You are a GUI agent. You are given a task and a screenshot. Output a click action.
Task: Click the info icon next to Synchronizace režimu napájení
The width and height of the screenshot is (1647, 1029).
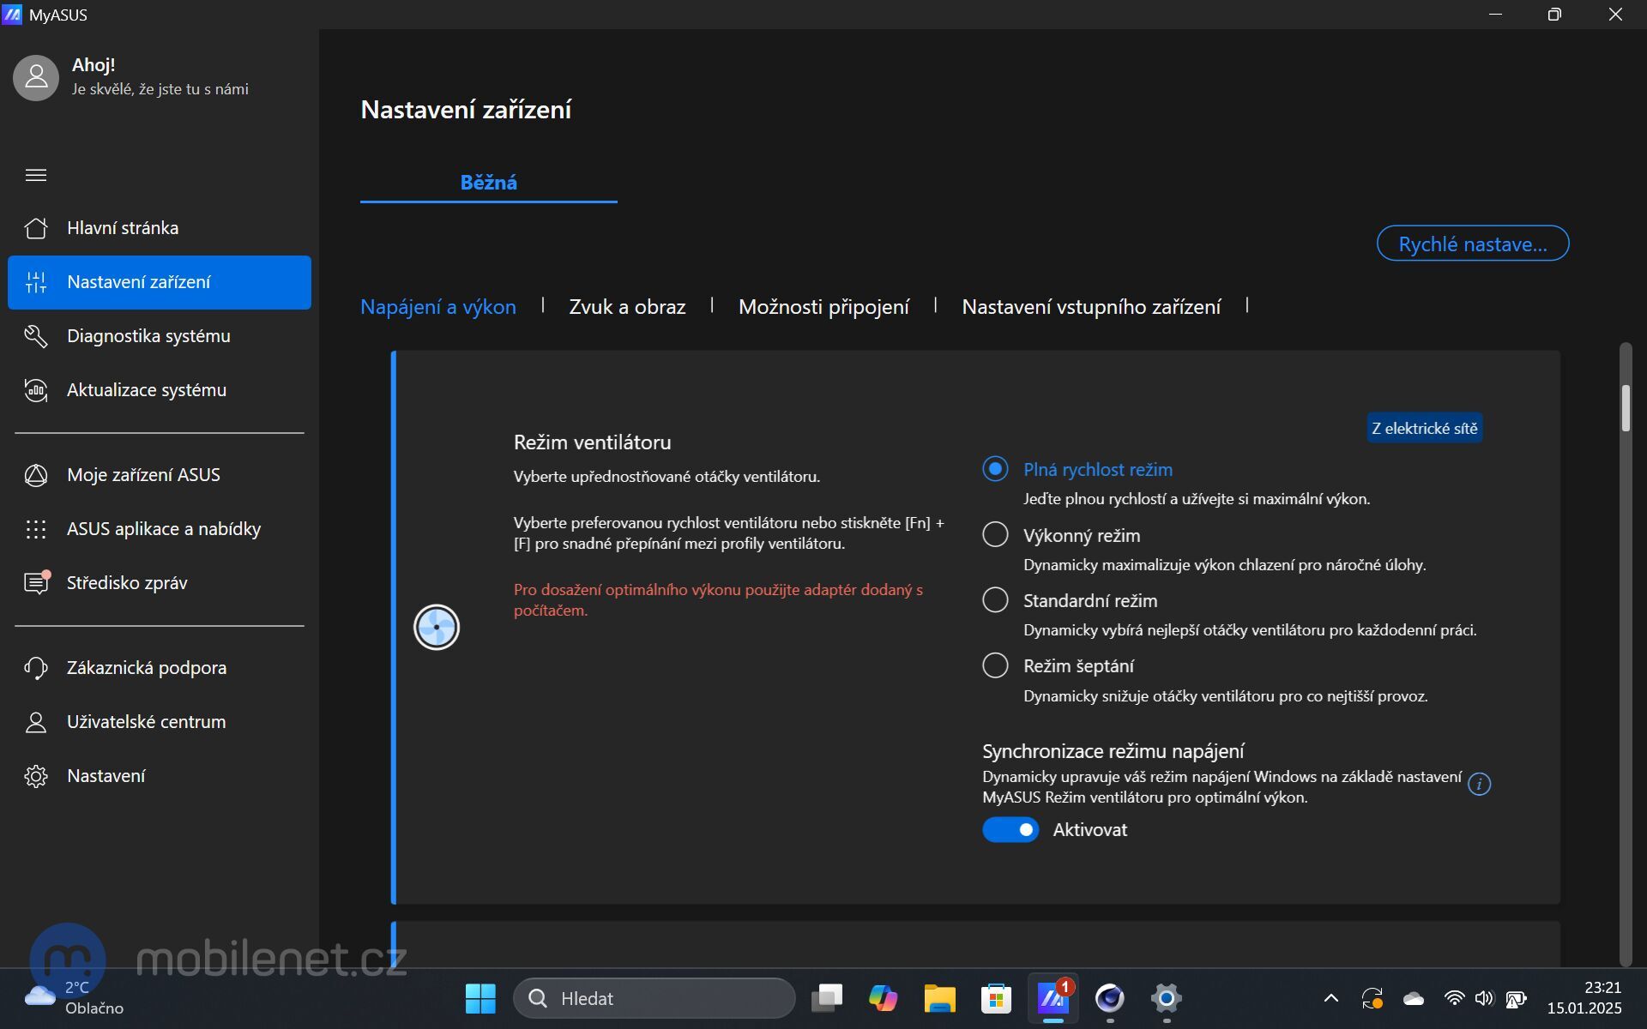coord(1479,784)
